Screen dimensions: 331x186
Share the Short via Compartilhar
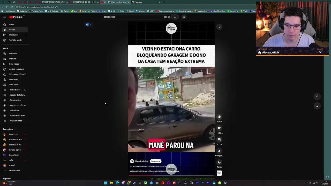pyautogui.click(x=219, y=151)
